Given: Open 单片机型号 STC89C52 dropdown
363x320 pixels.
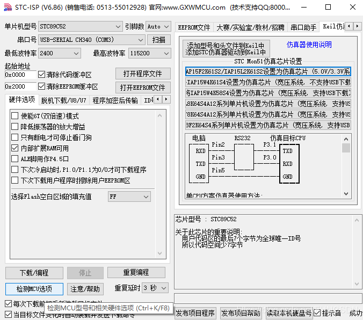Looking at the screenshot, I should pyautogui.click(x=80, y=26).
